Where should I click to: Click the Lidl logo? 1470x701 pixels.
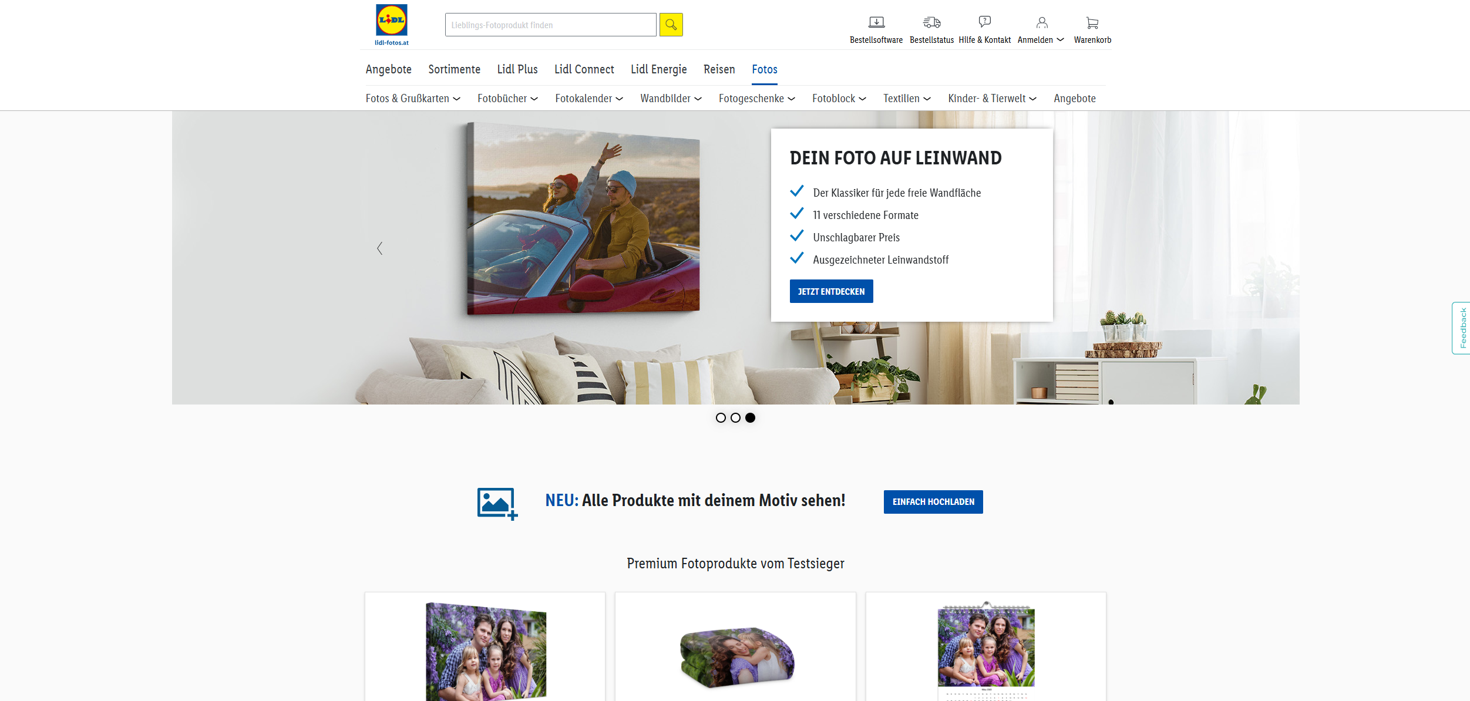pos(391,22)
